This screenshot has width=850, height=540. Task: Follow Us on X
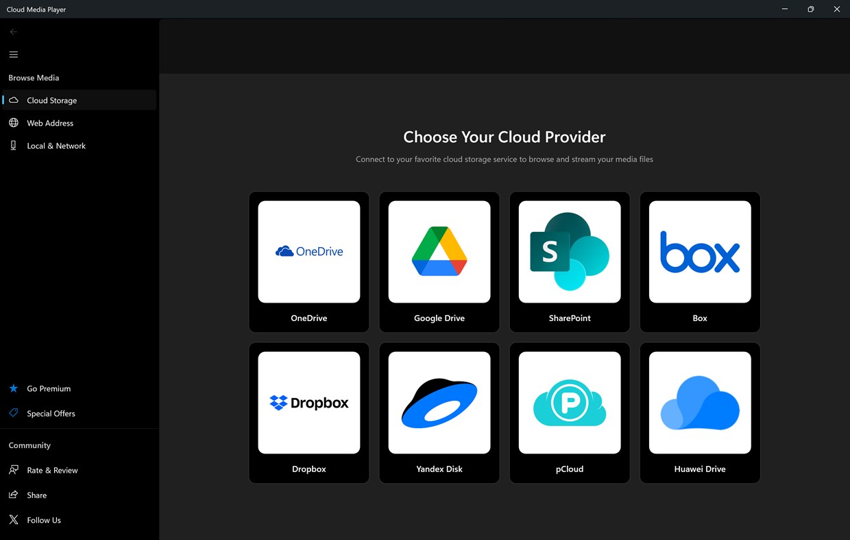point(43,519)
